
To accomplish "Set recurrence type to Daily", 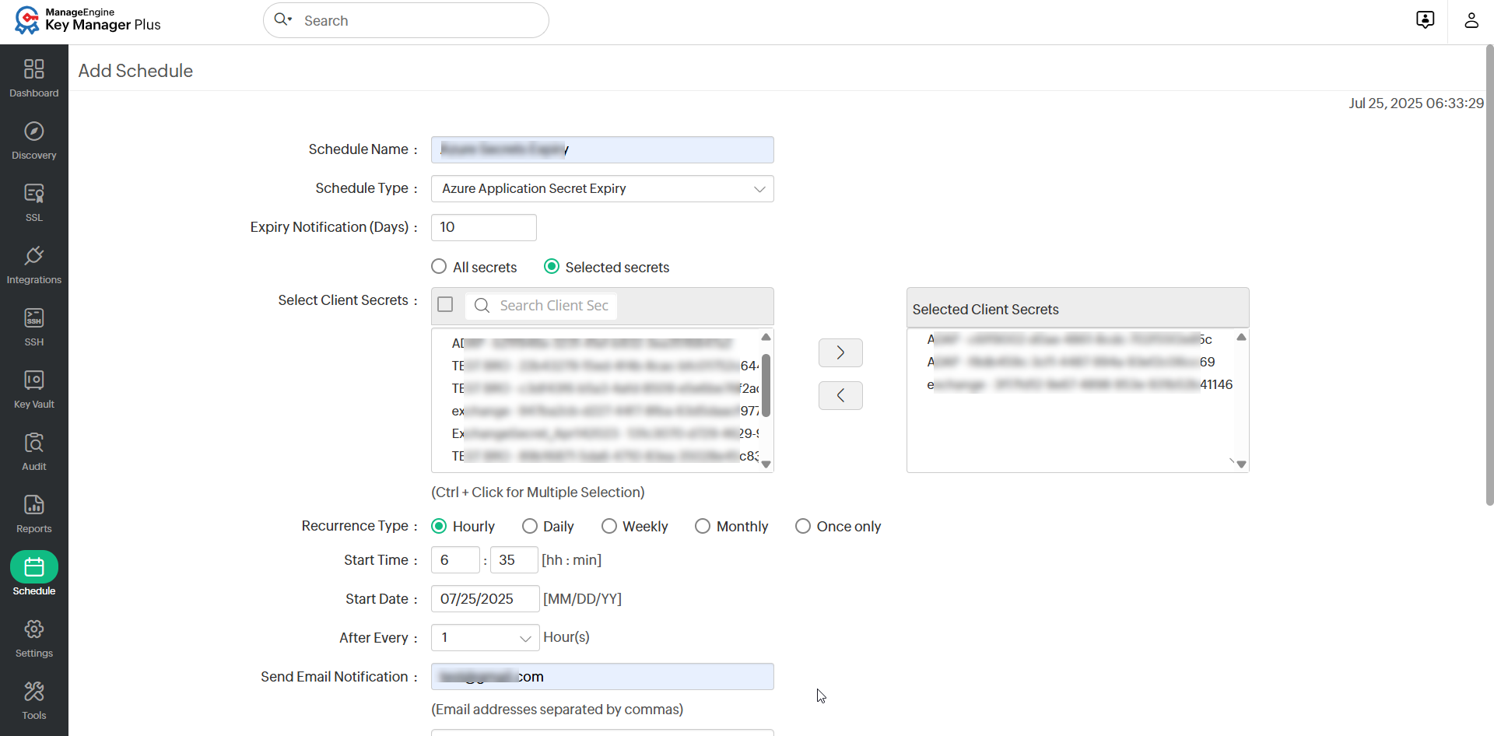I will click(x=530, y=526).
